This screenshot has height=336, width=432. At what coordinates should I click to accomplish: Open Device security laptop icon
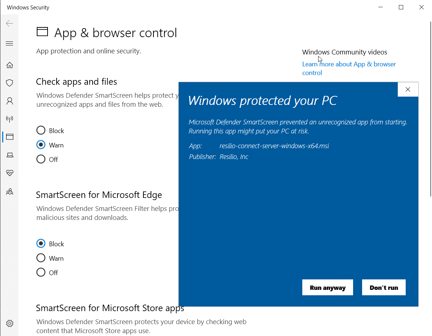tap(10, 155)
